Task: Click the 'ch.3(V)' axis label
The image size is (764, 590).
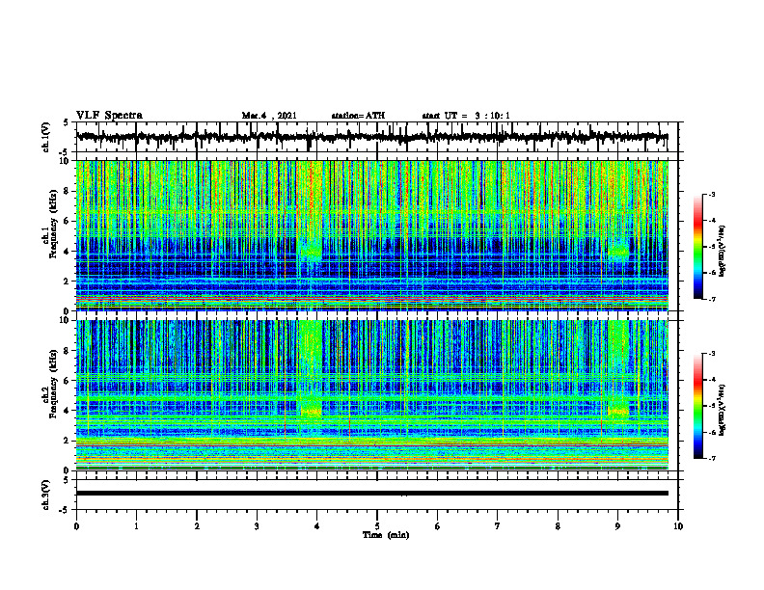Action: tap(45, 495)
